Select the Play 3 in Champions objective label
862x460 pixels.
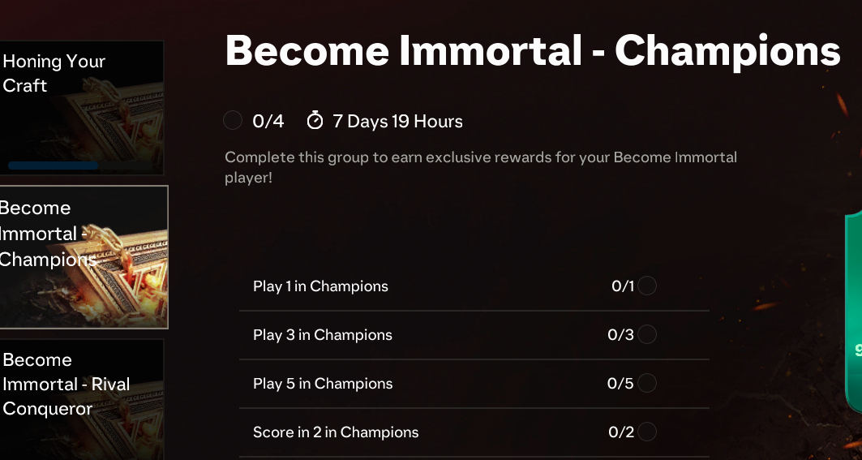pyautogui.click(x=322, y=335)
